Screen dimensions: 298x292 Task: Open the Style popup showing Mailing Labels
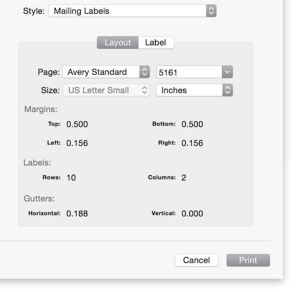(132, 11)
